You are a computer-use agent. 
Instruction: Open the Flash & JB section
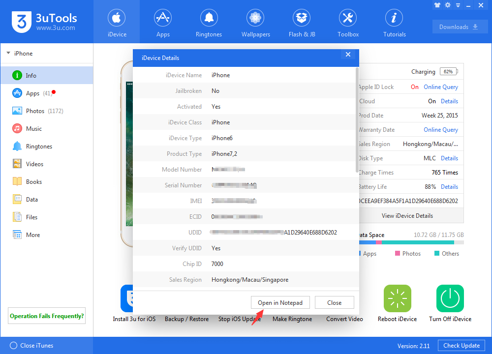302,22
